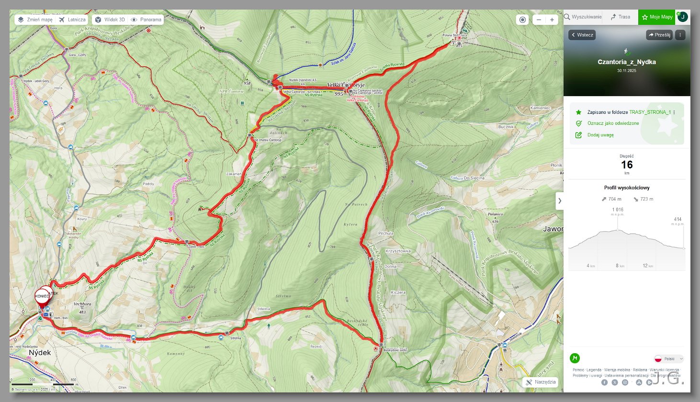This screenshot has width=700, height=402.
Task: Enable Panorama view
Action: [146, 20]
